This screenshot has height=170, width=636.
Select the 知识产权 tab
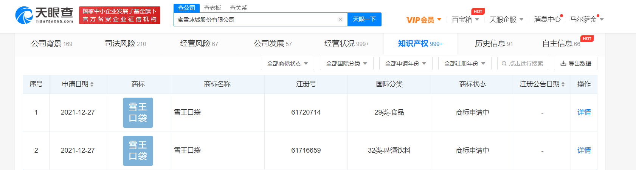click(420, 44)
